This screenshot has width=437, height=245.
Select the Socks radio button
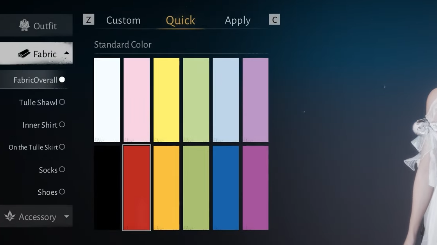[62, 169]
